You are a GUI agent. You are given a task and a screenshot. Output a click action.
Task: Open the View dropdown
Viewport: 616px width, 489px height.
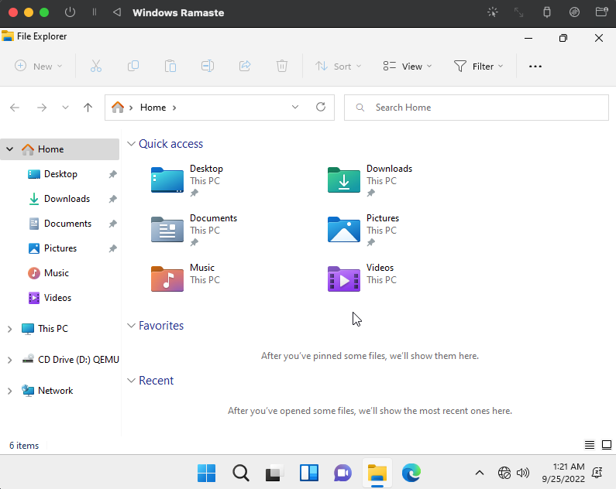coord(408,67)
